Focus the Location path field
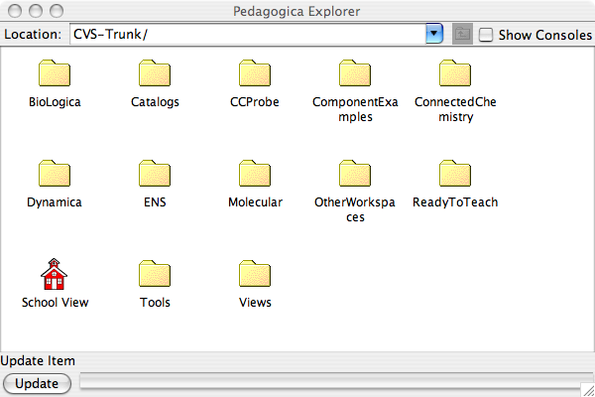Screen dimensions: 595x397 click(248, 34)
